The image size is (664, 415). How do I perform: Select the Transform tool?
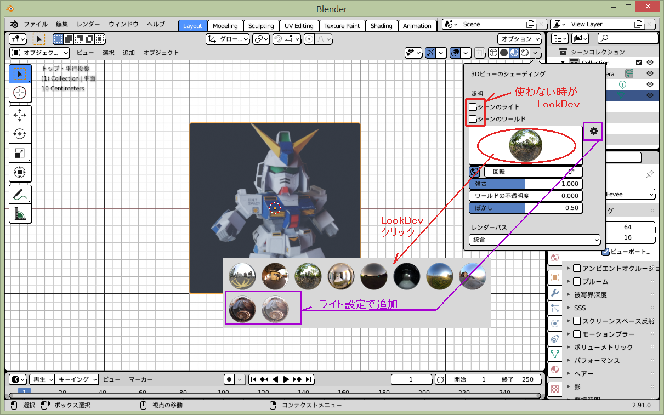[x=20, y=173]
